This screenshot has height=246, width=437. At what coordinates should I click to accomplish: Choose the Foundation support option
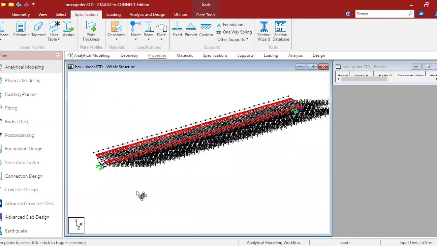point(230,25)
